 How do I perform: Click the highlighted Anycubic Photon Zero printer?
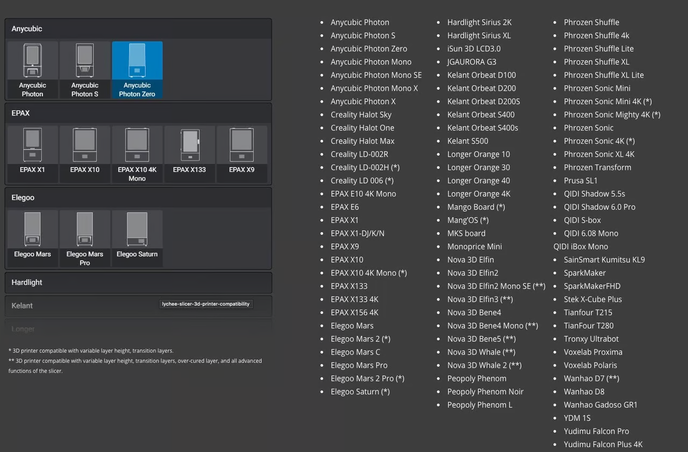[x=137, y=70]
